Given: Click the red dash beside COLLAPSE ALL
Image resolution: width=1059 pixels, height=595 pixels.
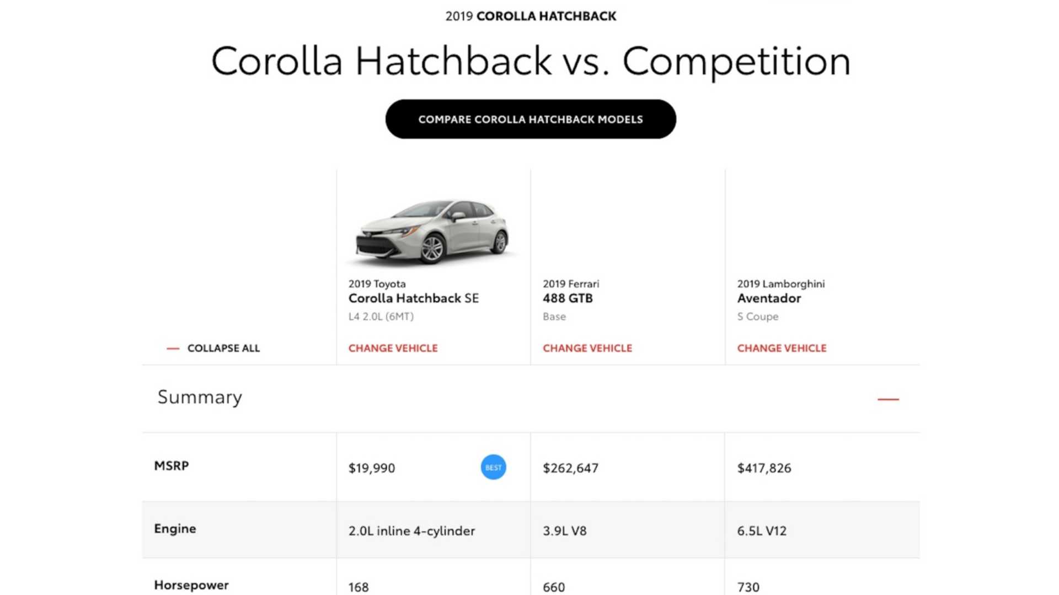Looking at the screenshot, I should pos(173,349).
